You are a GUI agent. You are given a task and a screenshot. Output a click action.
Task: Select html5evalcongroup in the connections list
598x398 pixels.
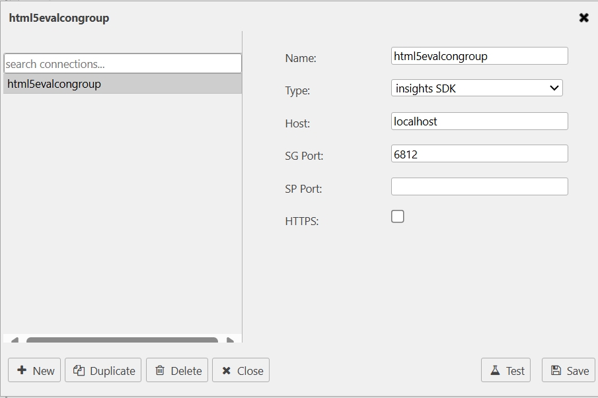pyautogui.click(x=122, y=84)
